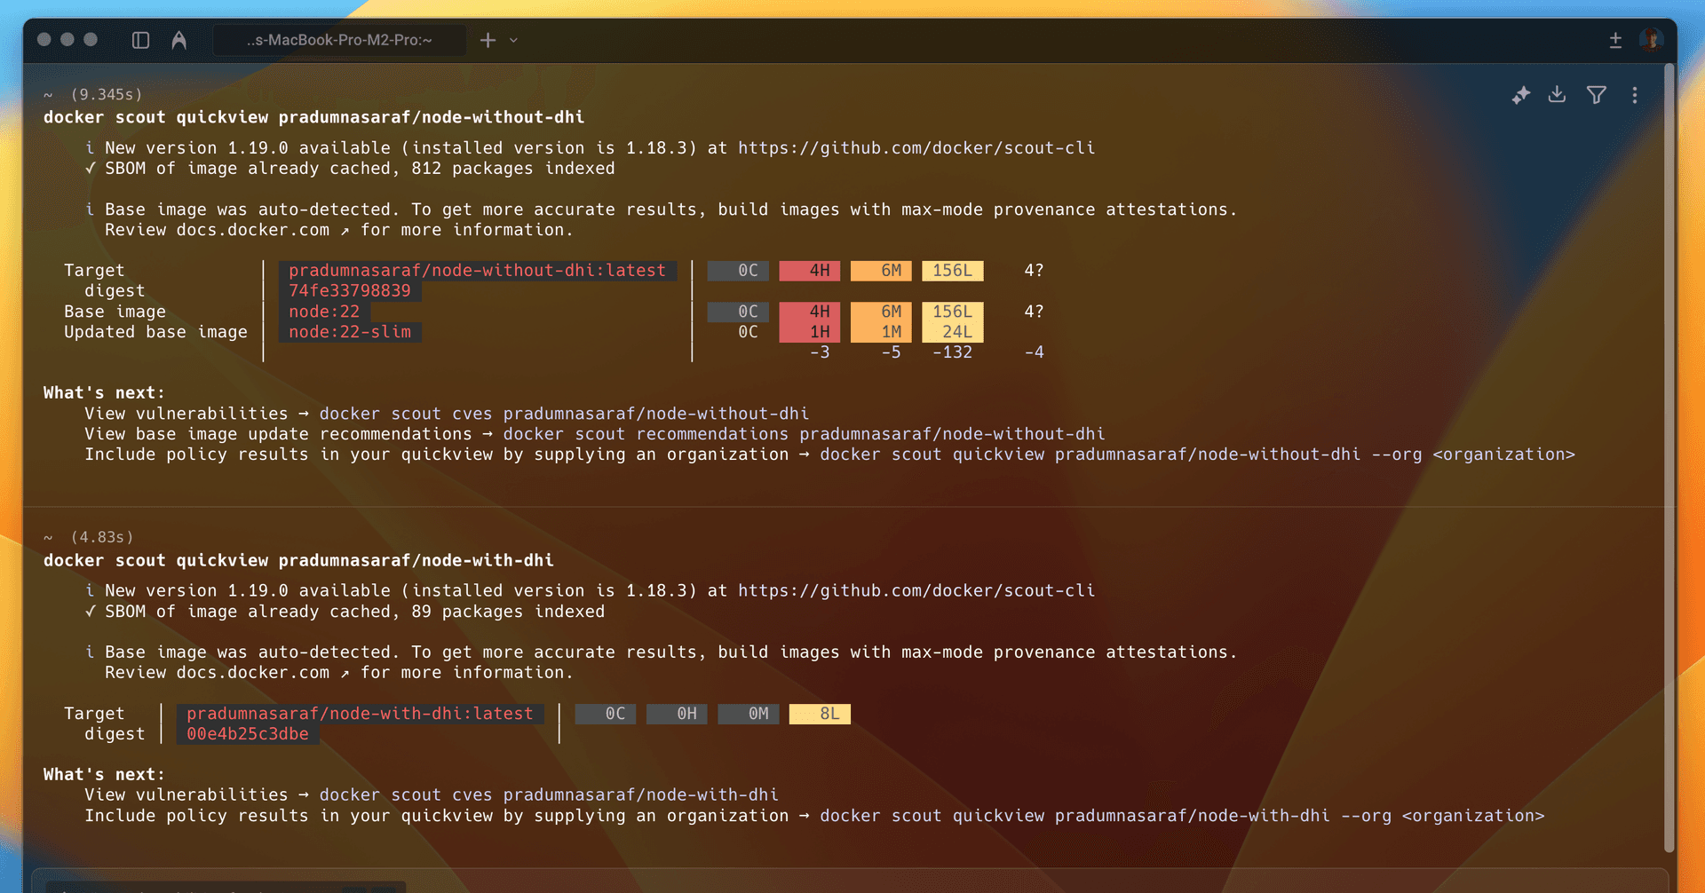The width and height of the screenshot is (1705, 893).
Task: Click the 8L badge for node-with-dhi
Action: point(820,714)
